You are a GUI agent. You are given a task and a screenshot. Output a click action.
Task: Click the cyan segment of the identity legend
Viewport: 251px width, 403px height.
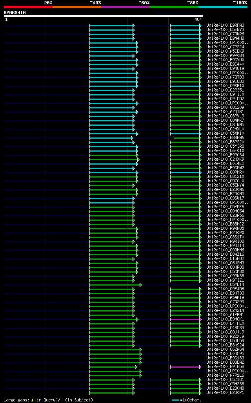click(223, 7)
